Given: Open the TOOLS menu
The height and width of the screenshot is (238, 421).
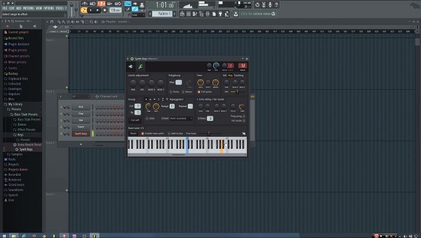Looking at the screenshot, I should (60, 9).
